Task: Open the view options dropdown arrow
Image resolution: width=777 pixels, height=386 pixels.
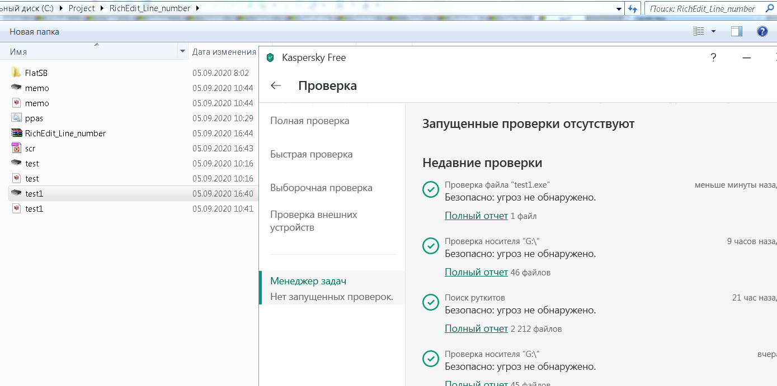Action: coord(713,31)
